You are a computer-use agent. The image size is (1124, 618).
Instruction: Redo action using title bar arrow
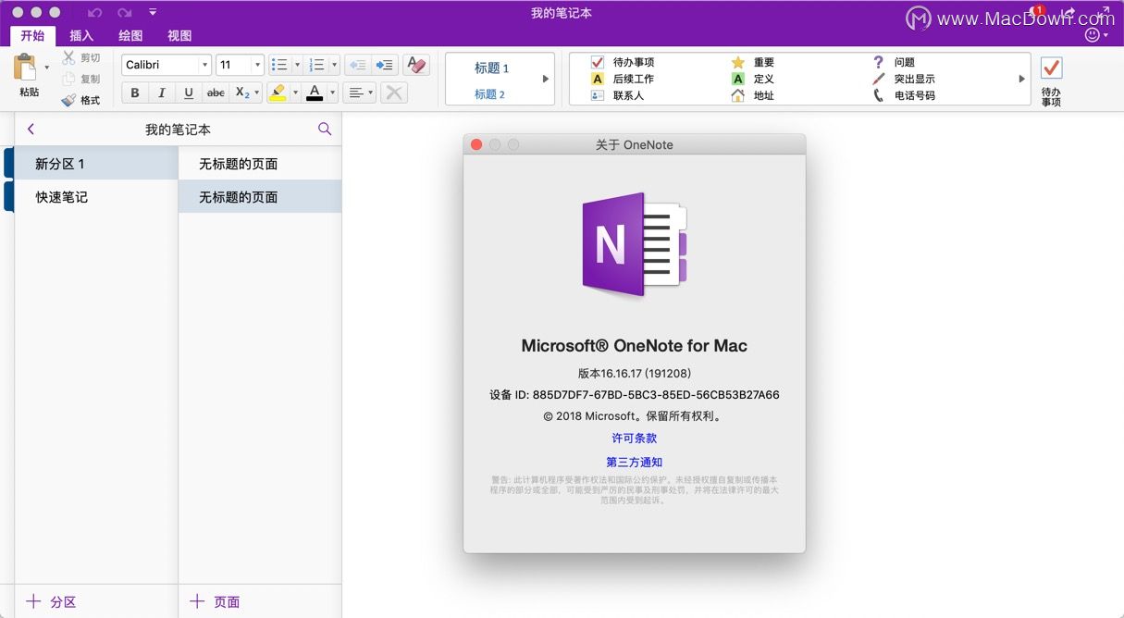124,13
